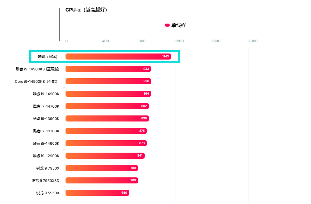
Task: Select the 酷睿 i9-12900K bar
Action: [105, 156]
